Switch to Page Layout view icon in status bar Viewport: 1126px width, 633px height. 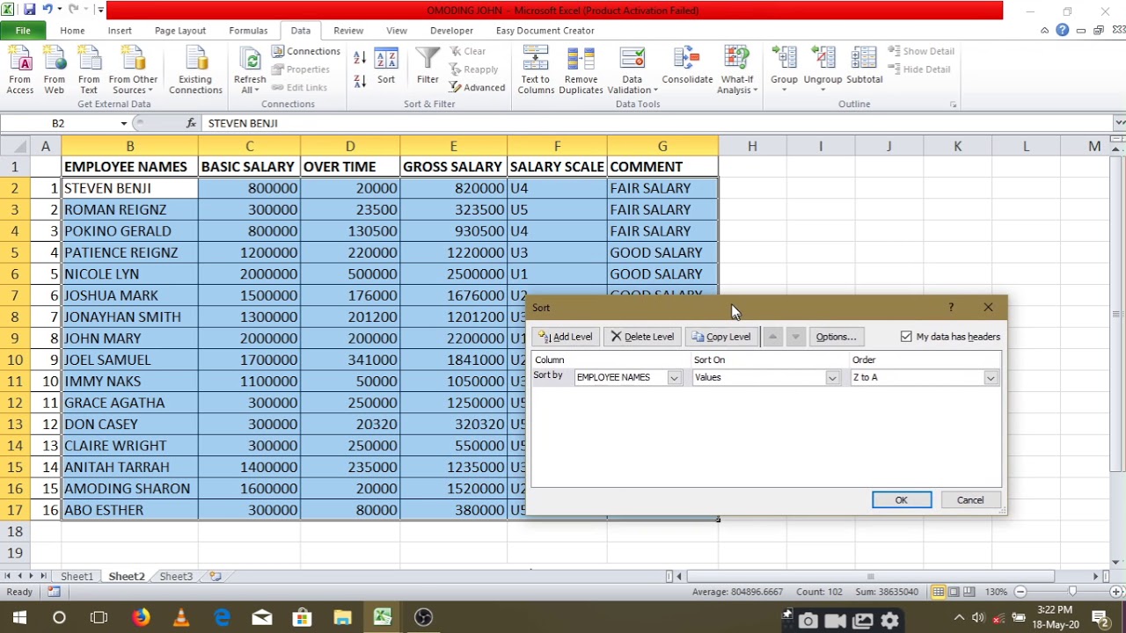[x=954, y=592]
